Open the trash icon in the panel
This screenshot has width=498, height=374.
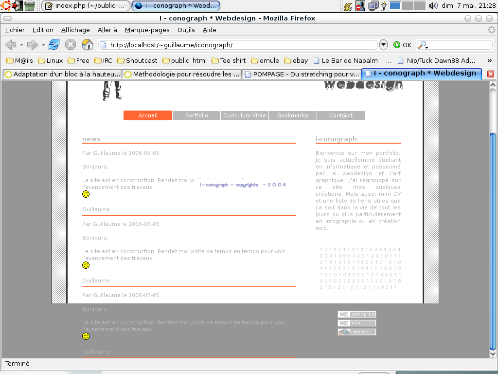tap(30, 6)
